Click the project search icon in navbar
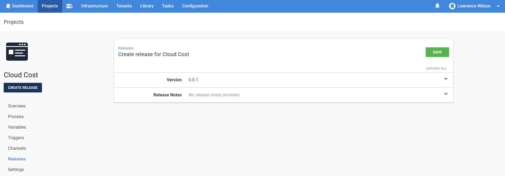The image size is (505, 176). 69,6
